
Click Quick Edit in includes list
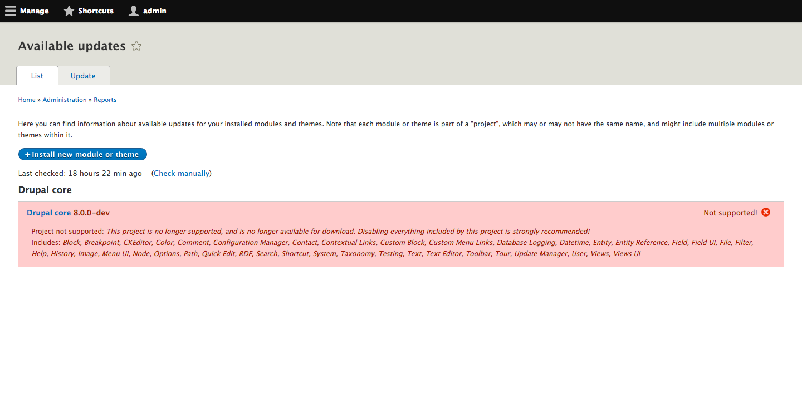[218, 253]
